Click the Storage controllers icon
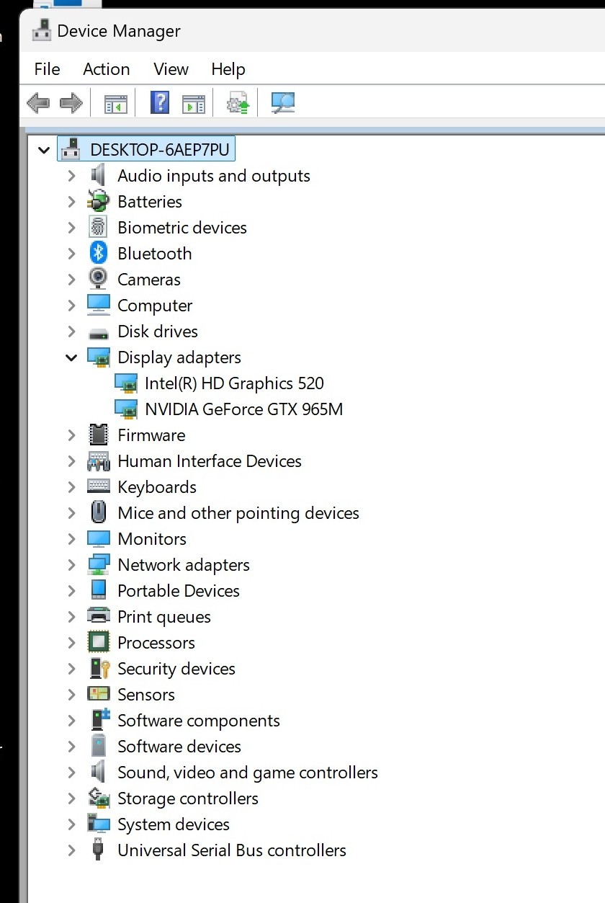The height and width of the screenshot is (903, 605). tap(99, 798)
